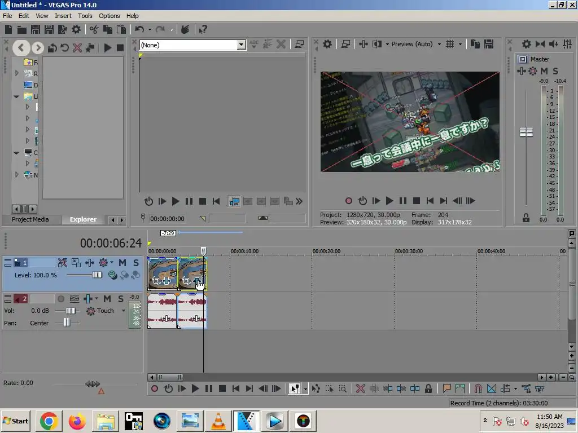The width and height of the screenshot is (578, 433).
Task: Solo video track 1
Action: (136, 263)
